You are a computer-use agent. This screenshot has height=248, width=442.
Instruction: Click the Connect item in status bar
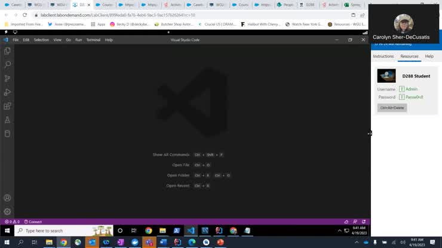33,222
